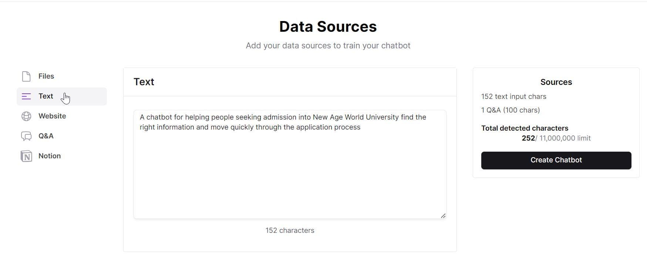The image size is (647, 276).
Task: Switch to the Text data source
Action: (x=46, y=96)
